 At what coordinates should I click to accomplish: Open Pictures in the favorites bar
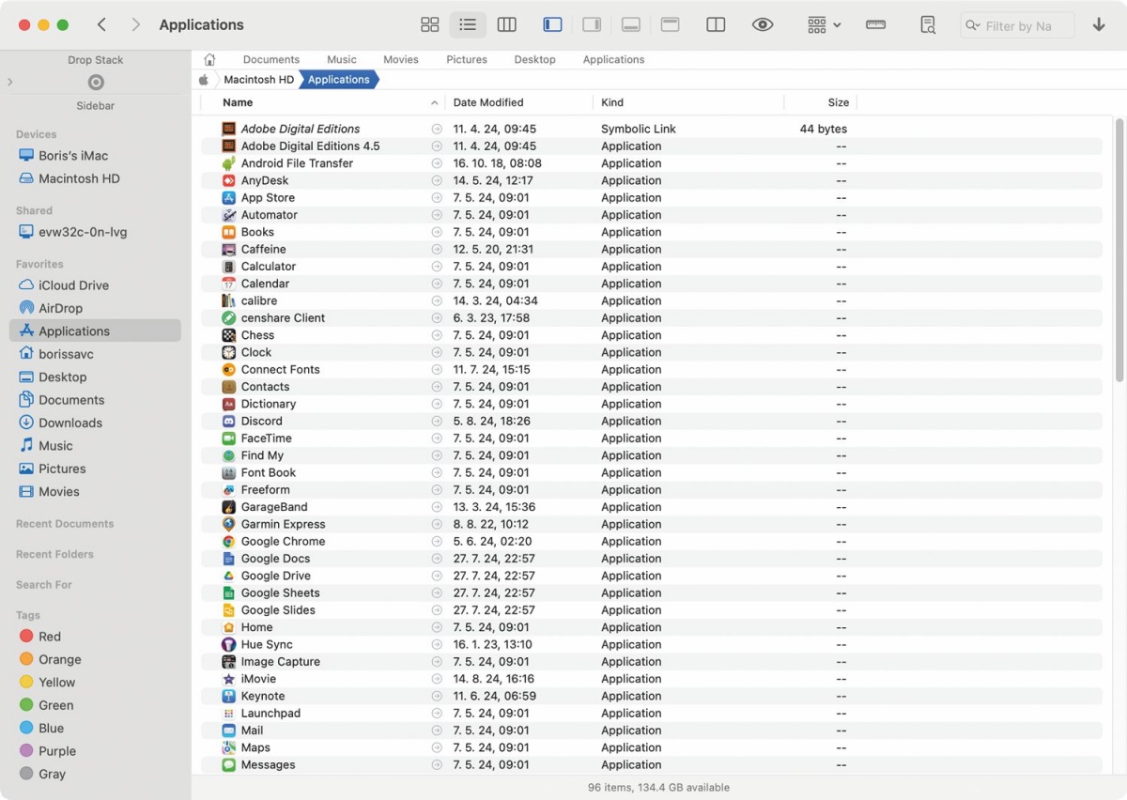pyautogui.click(x=467, y=60)
